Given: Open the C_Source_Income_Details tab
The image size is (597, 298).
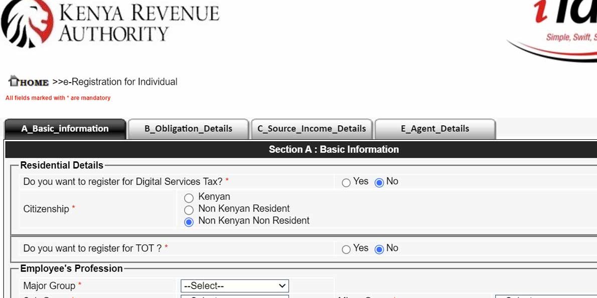Looking at the screenshot, I should click(312, 129).
